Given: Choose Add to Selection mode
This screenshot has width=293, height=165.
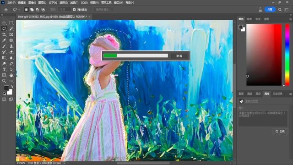Looking at the screenshot, I should (x=32, y=10).
